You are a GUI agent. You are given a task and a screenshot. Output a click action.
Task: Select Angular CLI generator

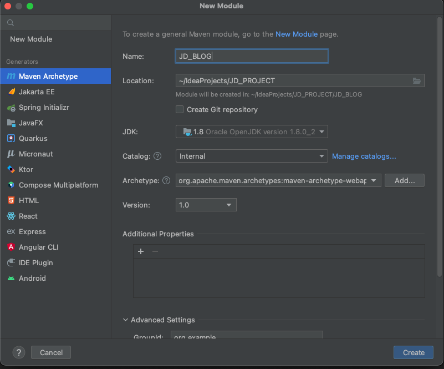click(55, 247)
